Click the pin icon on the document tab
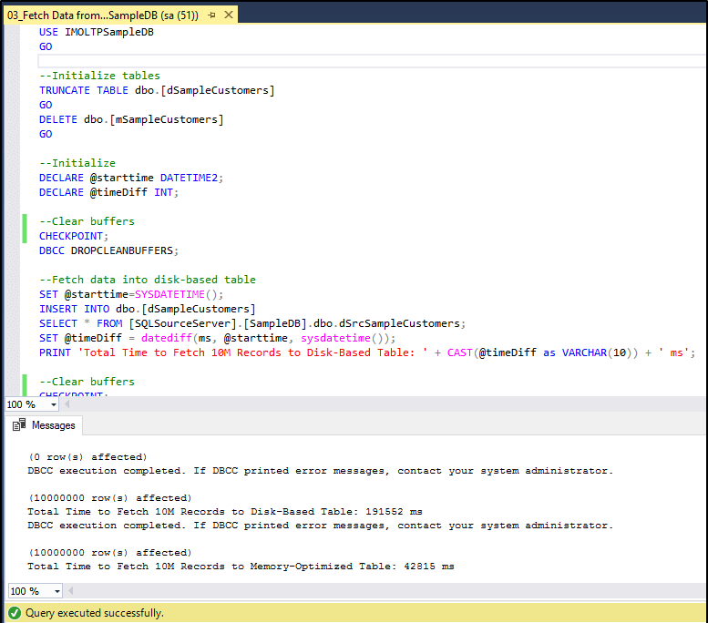Screen dimensions: 708x623 [x=211, y=15]
